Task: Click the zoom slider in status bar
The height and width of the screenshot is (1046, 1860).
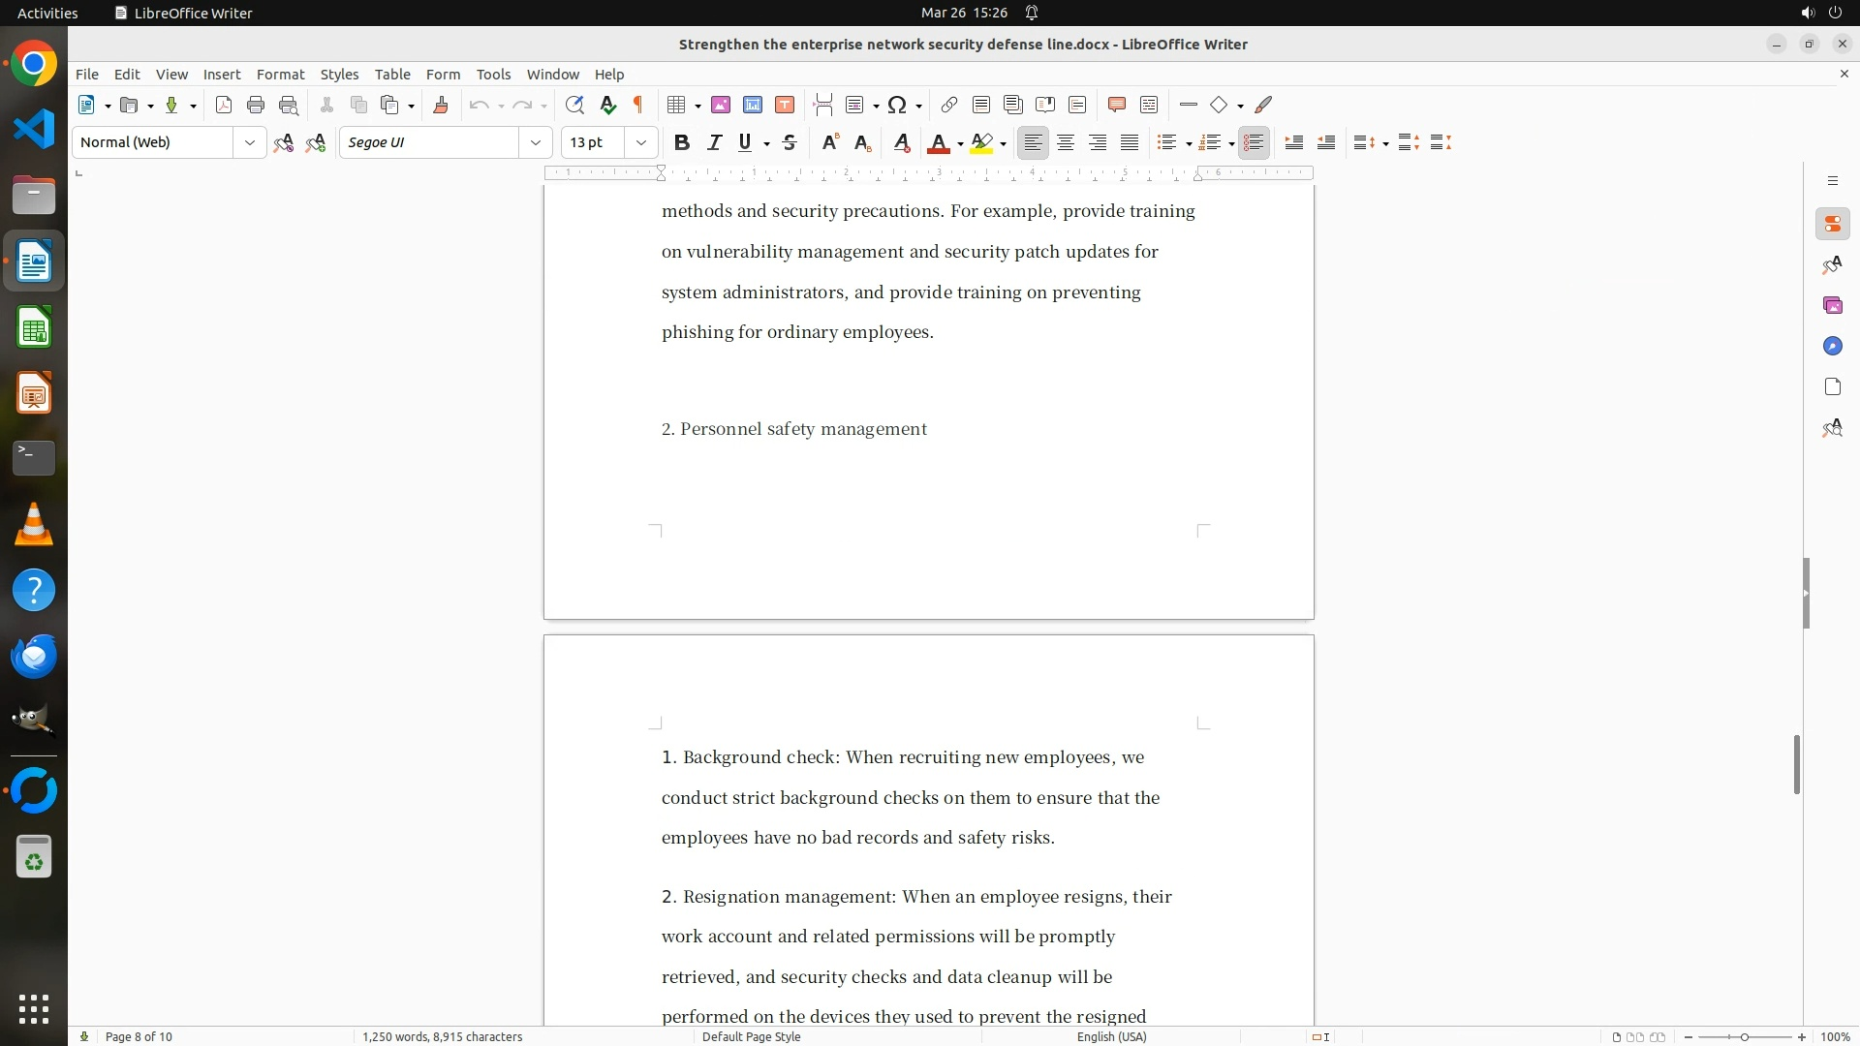Action: 1744,1036
